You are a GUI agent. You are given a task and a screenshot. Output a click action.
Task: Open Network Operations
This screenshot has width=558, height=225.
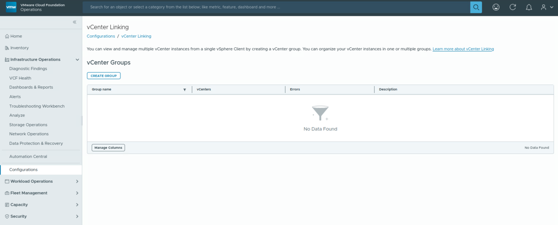29,134
